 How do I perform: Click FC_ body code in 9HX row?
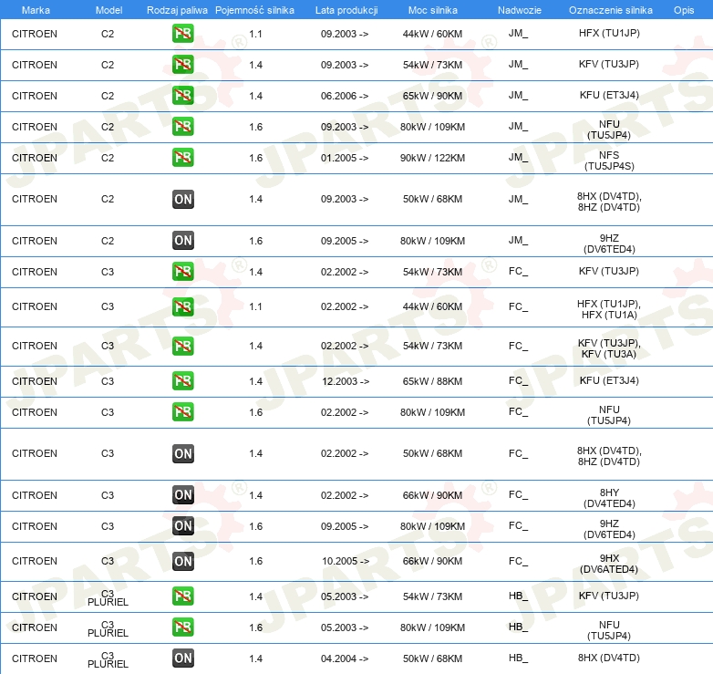(519, 561)
